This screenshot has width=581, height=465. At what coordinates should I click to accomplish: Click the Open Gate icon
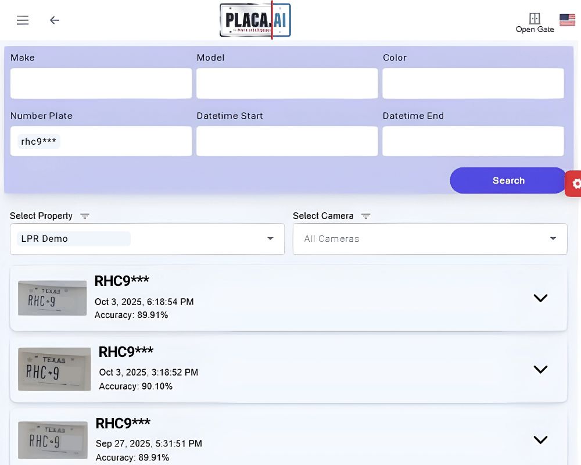click(x=535, y=19)
